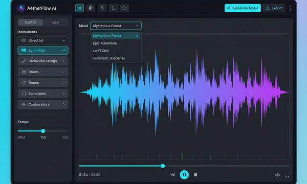The width and height of the screenshot is (307, 184).
Task: Click the Instruments section label
Action: click(x=27, y=32)
